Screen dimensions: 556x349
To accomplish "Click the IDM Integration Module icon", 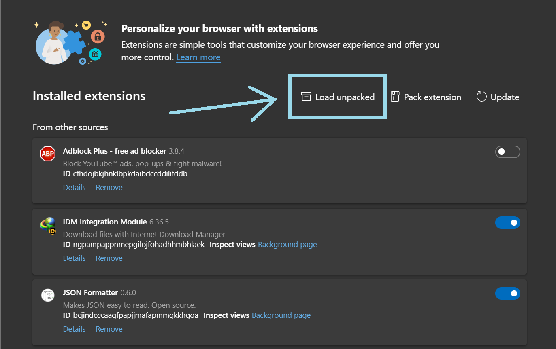I will coord(48,225).
